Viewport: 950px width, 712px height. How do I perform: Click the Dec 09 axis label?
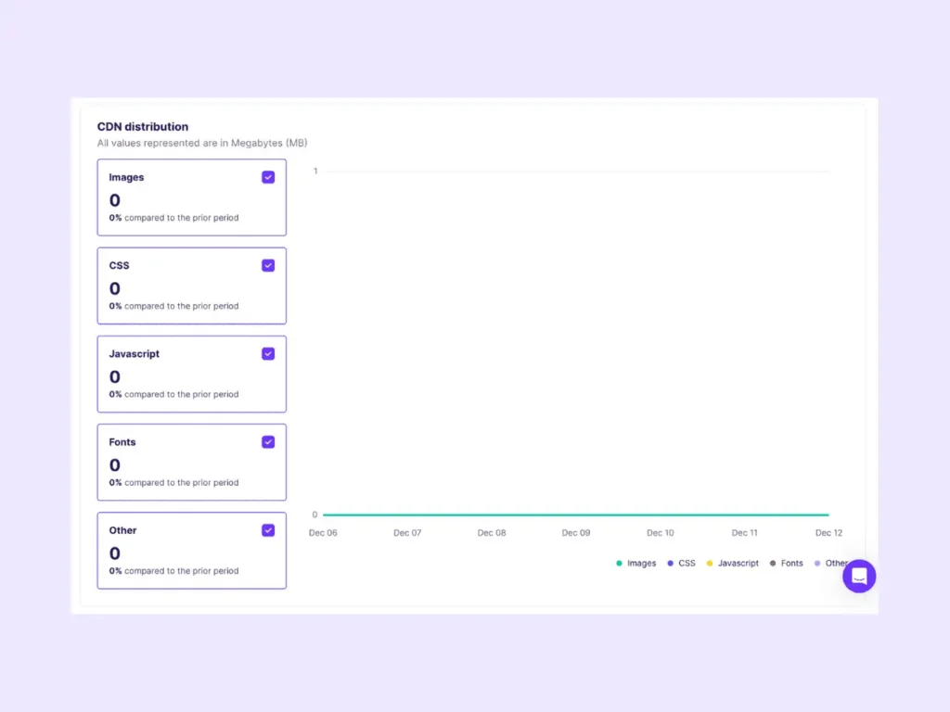pos(576,532)
